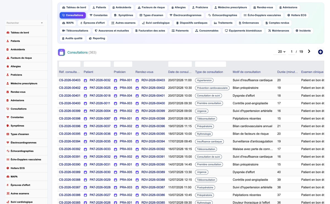Screen dimensions: 330x204
Task: Click sidebar Praticiens icon
Action: click(x=8, y=75)
